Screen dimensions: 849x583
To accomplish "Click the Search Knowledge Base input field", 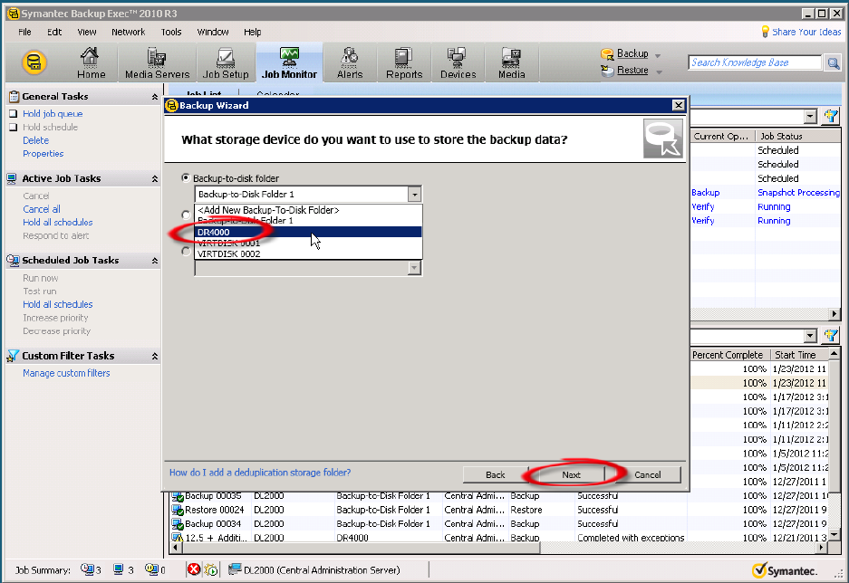I will 755,62.
